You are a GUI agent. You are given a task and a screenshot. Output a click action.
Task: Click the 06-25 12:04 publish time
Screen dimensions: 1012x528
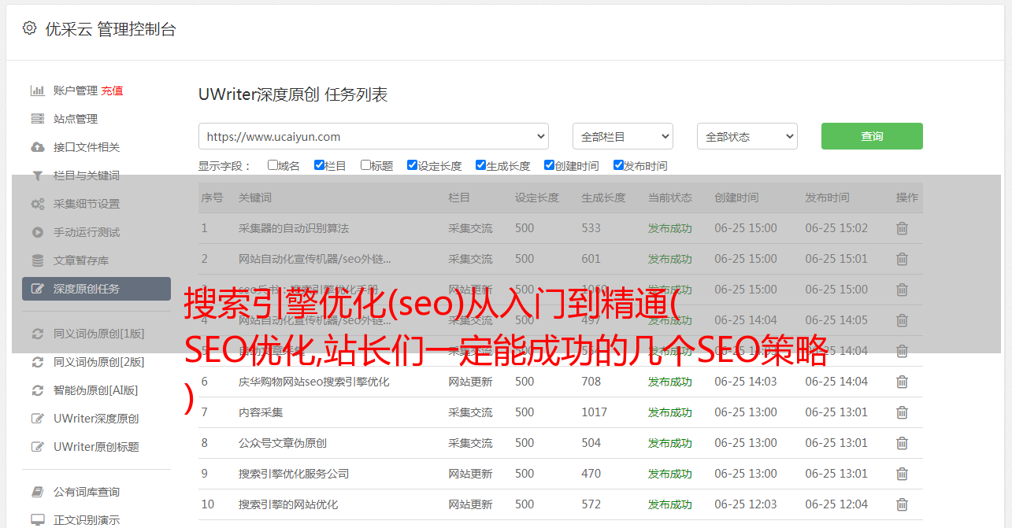836,504
